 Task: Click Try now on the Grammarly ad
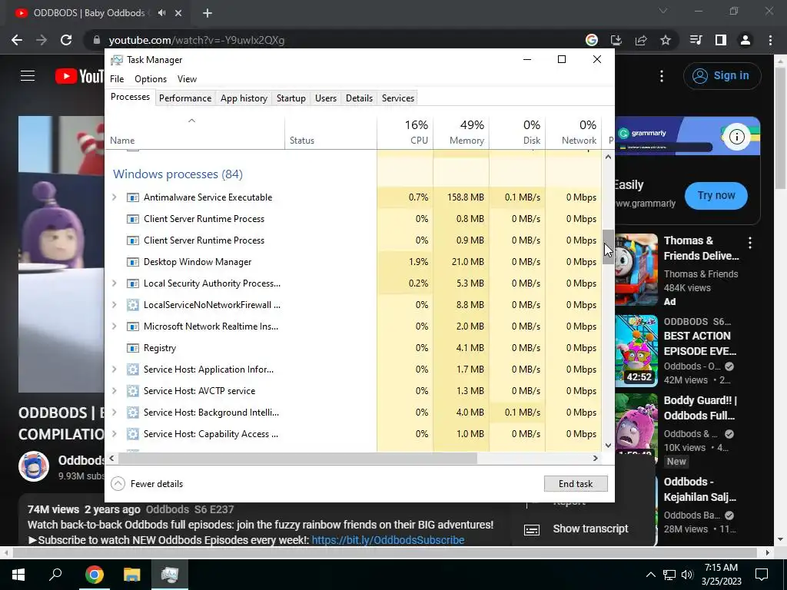click(x=716, y=196)
